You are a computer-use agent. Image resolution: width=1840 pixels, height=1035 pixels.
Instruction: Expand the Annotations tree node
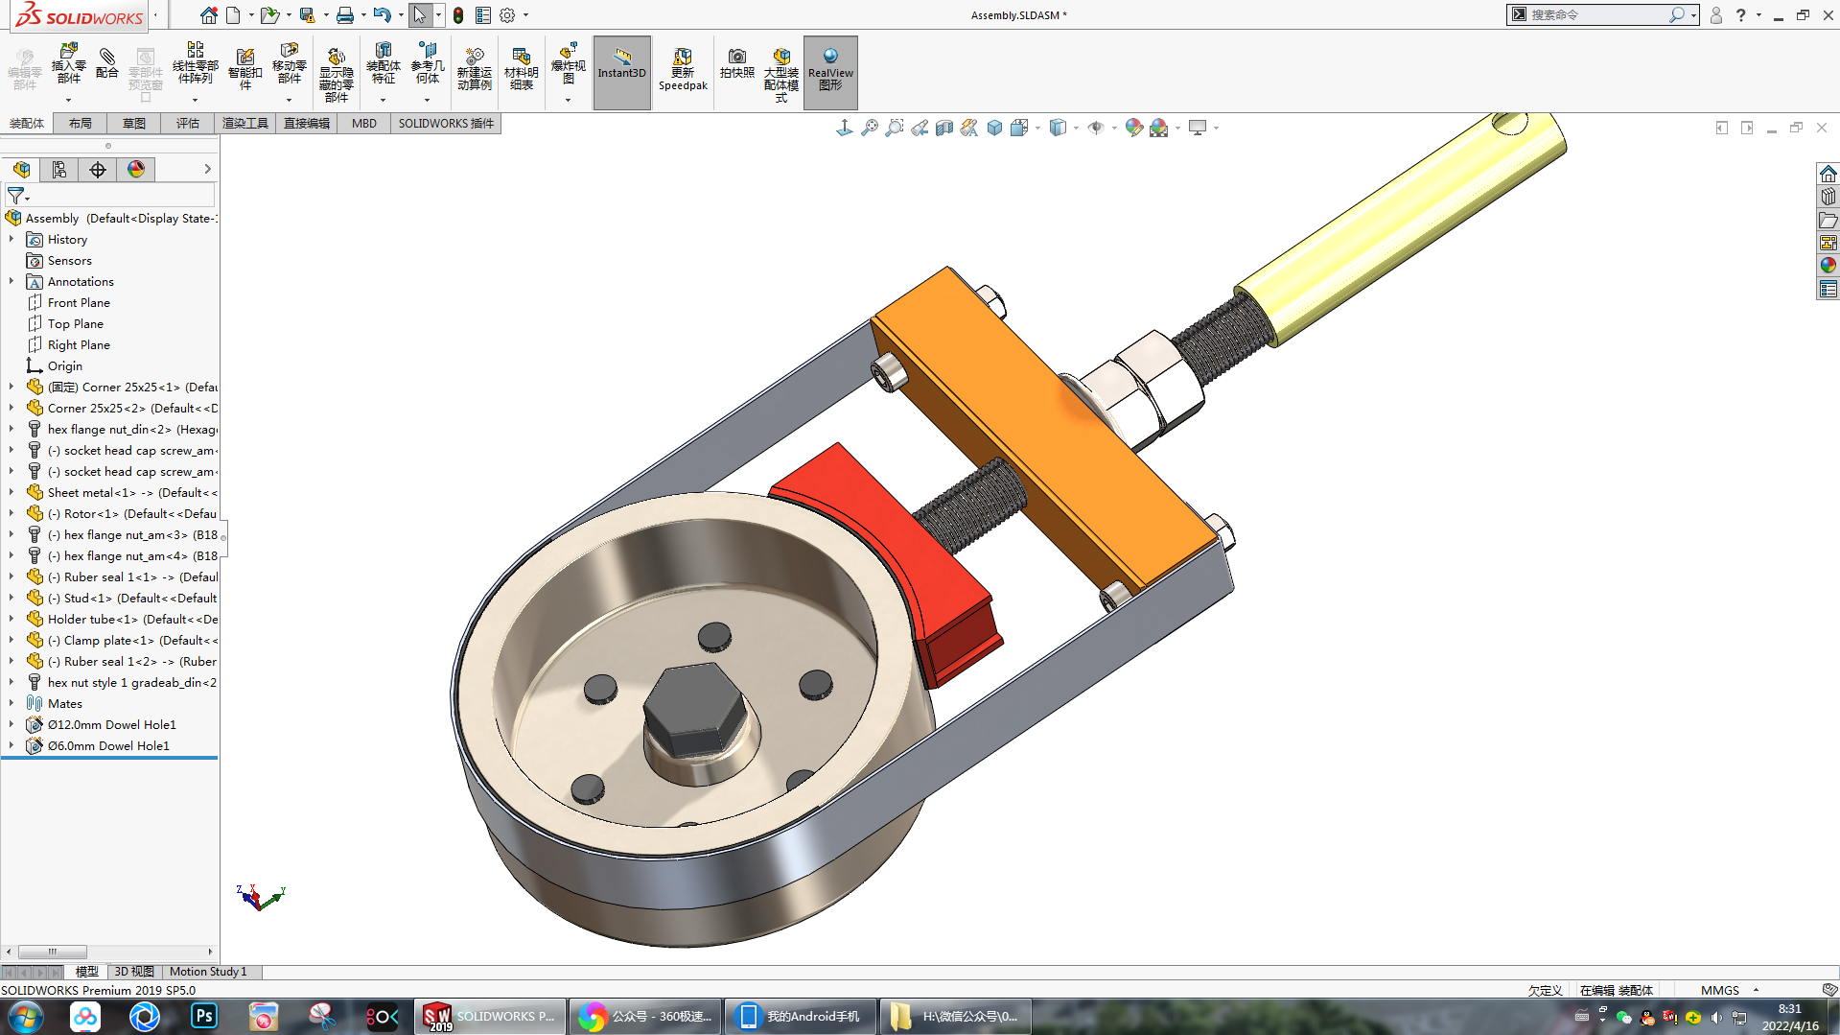(12, 281)
